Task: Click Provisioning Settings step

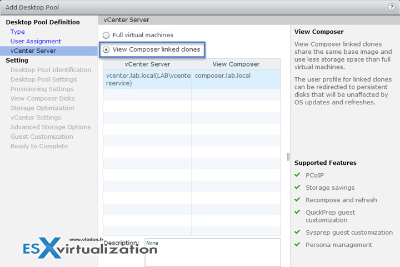Action: click(42, 89)
